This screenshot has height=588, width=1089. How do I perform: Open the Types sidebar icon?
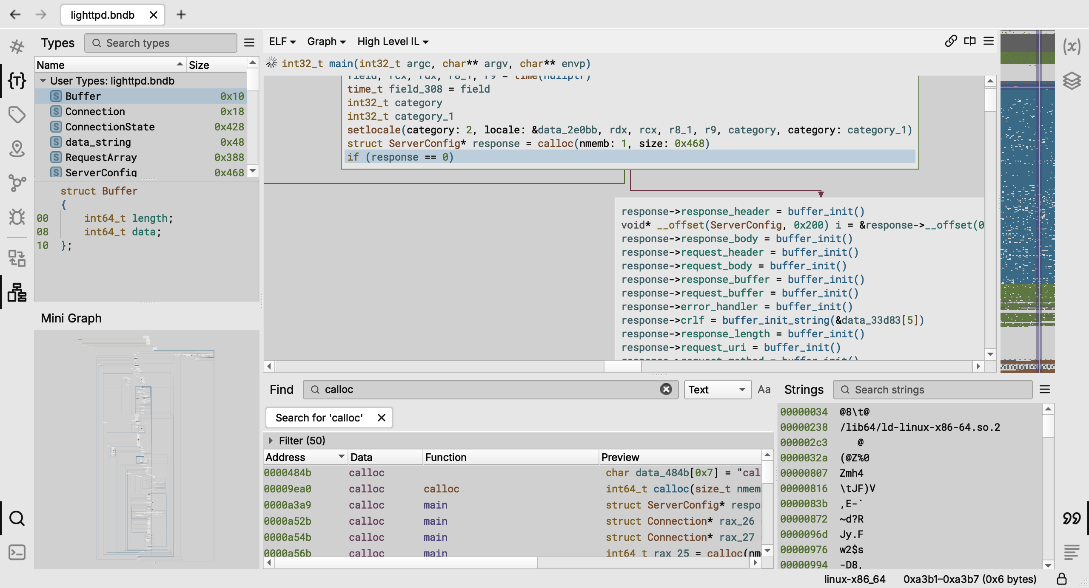pos(17,81)
